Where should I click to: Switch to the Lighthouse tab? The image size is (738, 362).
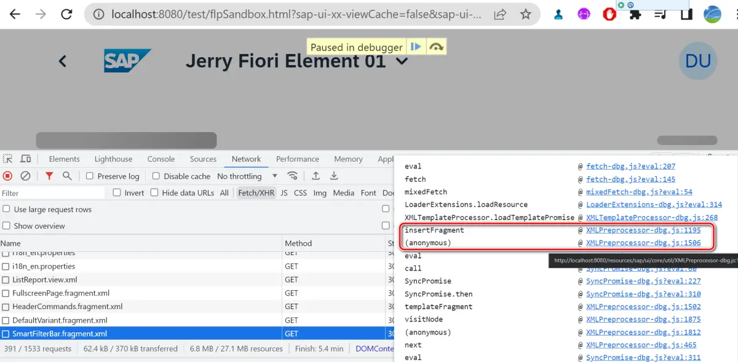pos(113,159)
